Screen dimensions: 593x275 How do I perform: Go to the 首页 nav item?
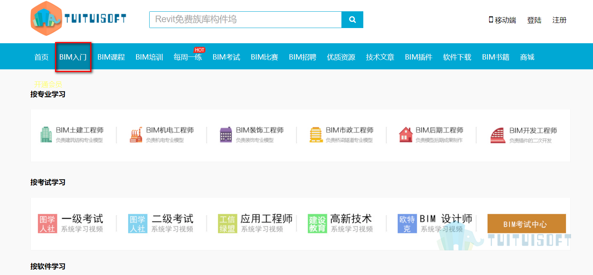click(41, 57)
